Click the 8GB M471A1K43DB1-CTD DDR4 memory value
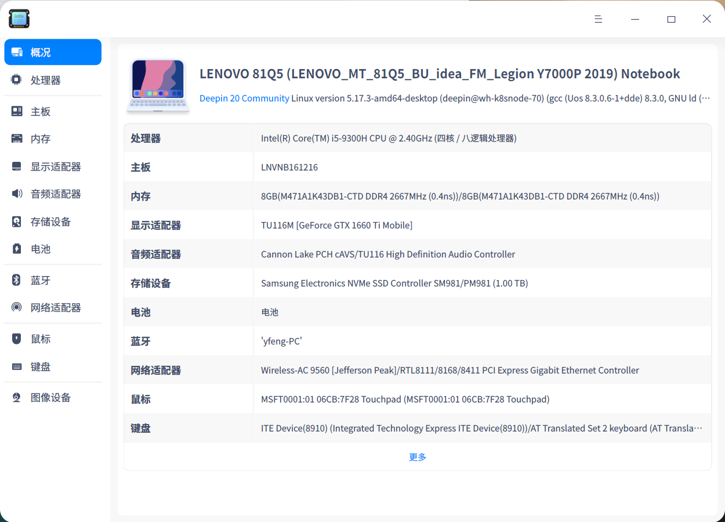Image resolution: width=725 pixels, height=522 pixels. tap(460, 196)
